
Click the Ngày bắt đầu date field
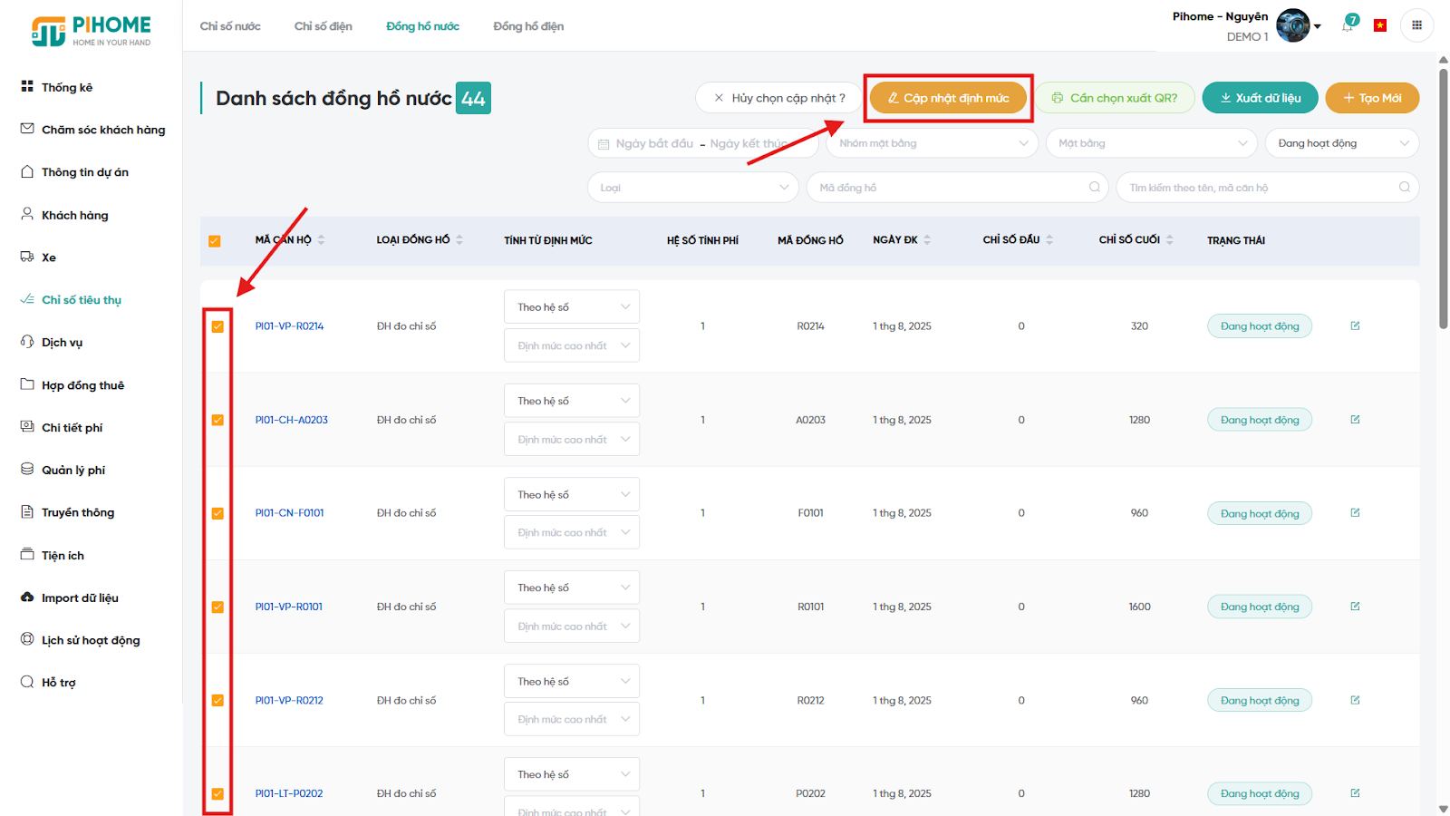pos(654,143)
